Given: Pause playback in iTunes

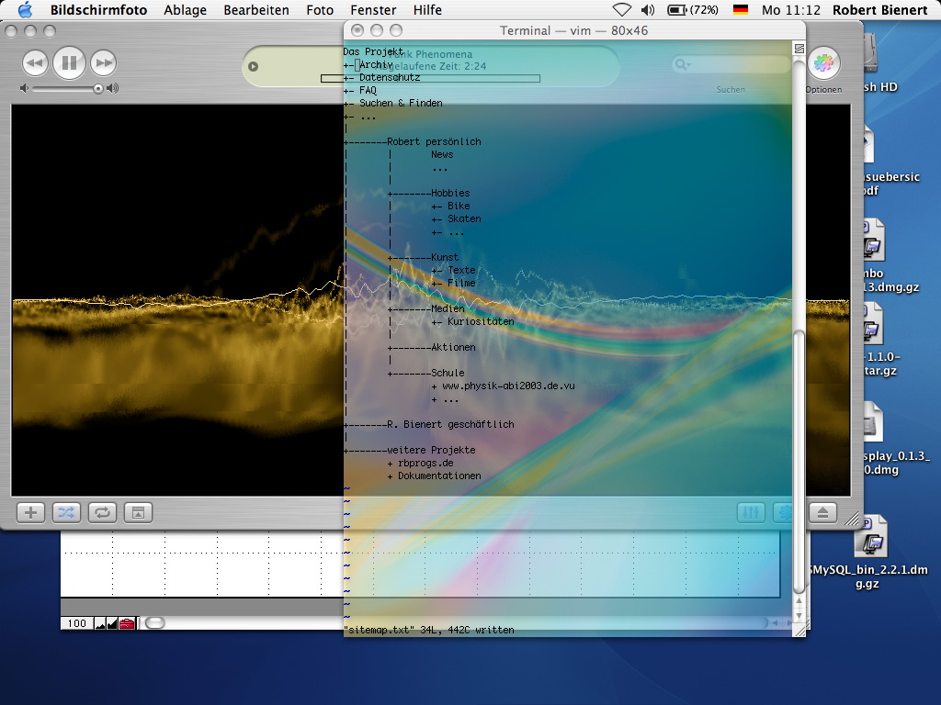Looking at the screenshot, I should [x=69, y=63].
